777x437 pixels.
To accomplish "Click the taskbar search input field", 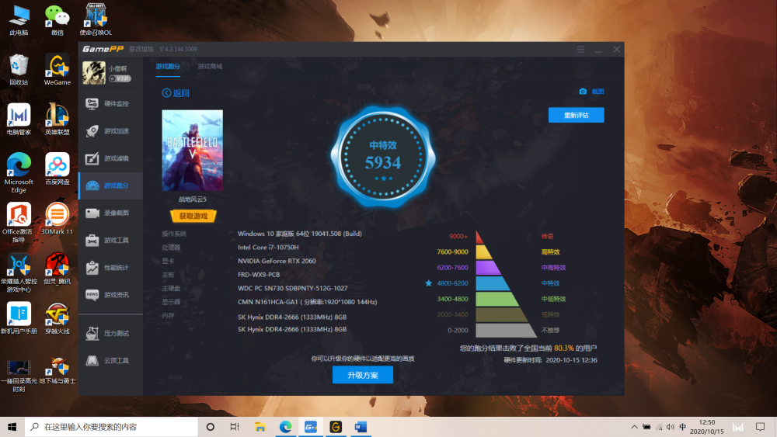I will point(111,427).
